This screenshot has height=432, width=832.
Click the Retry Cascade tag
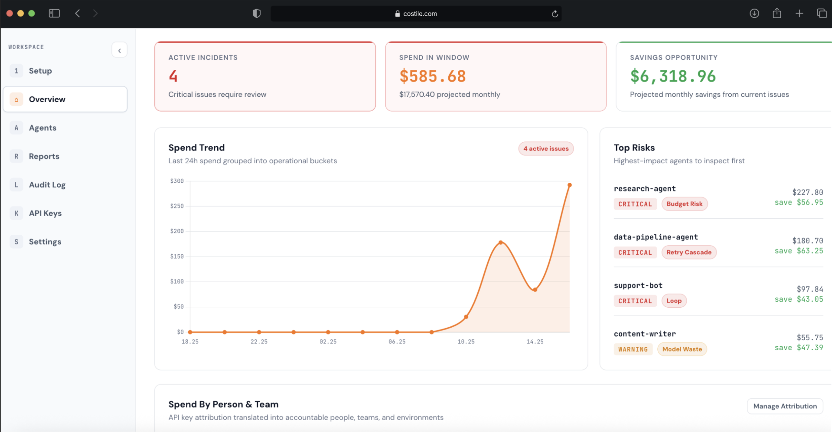tap(689, 253)
